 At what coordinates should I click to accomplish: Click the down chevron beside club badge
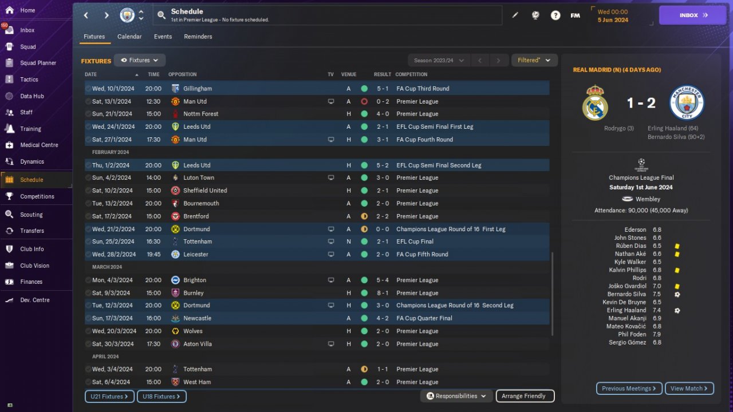pos(141,19)
